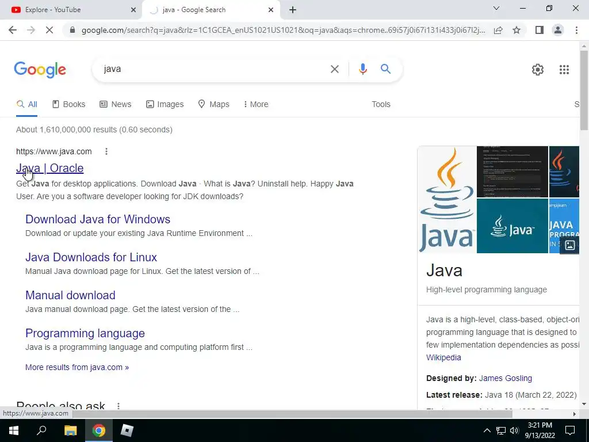Stop page loading with X button
This screenshot has width=589, height=442.
[49, 30]
